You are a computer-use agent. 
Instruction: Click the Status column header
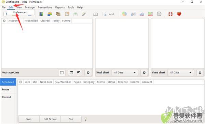click(x=111, y=82)
